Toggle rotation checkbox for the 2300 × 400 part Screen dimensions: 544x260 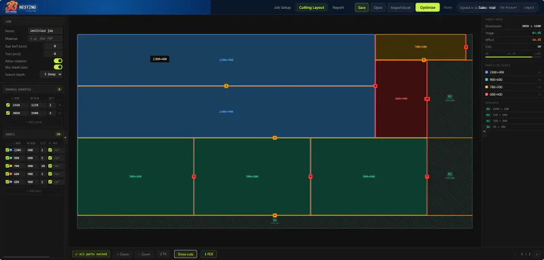50,150
